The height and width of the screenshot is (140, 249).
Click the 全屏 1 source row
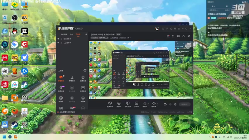(x=72, y=43)
